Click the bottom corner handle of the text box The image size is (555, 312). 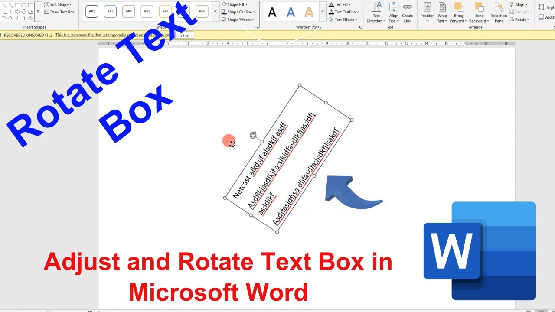(277, 232)
